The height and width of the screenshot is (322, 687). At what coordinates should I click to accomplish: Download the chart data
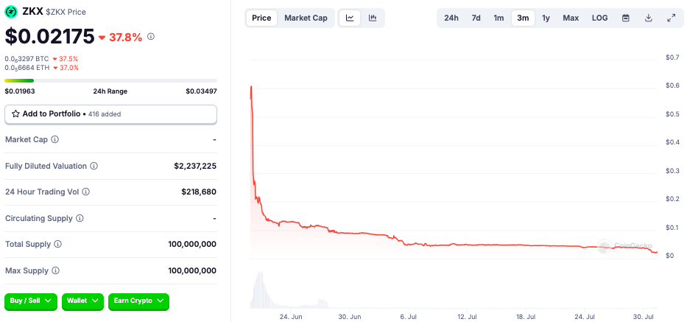pyautogui.click(x=649, y=18)
